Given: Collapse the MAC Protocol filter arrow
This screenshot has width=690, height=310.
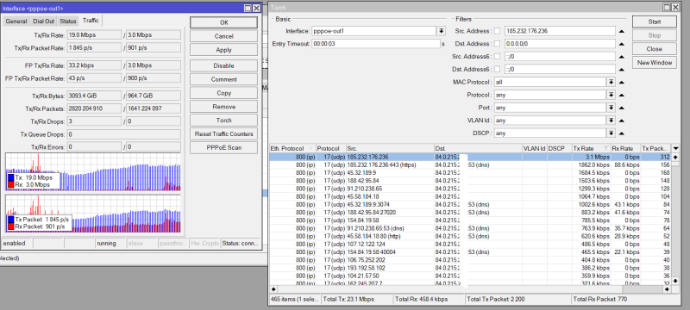Looking at the screenshot, I should click(x=622, y=82).
